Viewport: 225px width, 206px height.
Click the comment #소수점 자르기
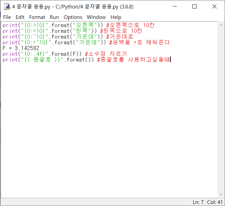(x=106, y=54)
